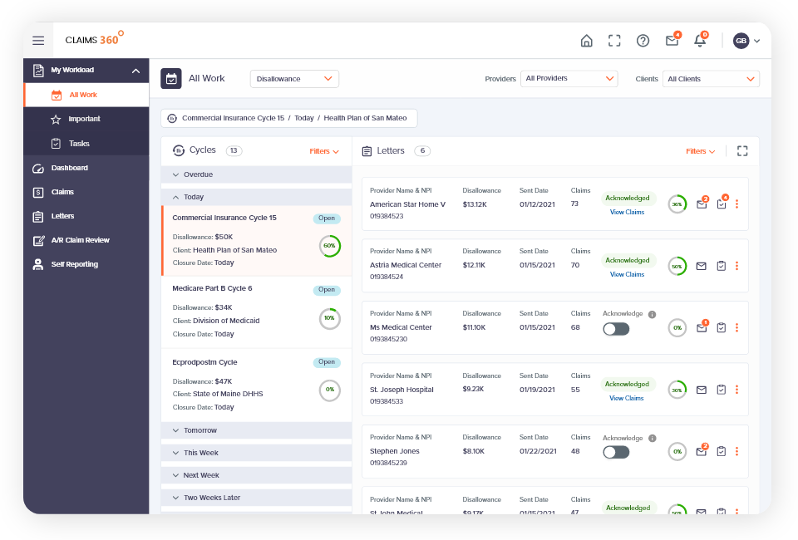Screen dimensions: 798x540
Task: Open the hamburger menu icon
Action: pos(38,41)
